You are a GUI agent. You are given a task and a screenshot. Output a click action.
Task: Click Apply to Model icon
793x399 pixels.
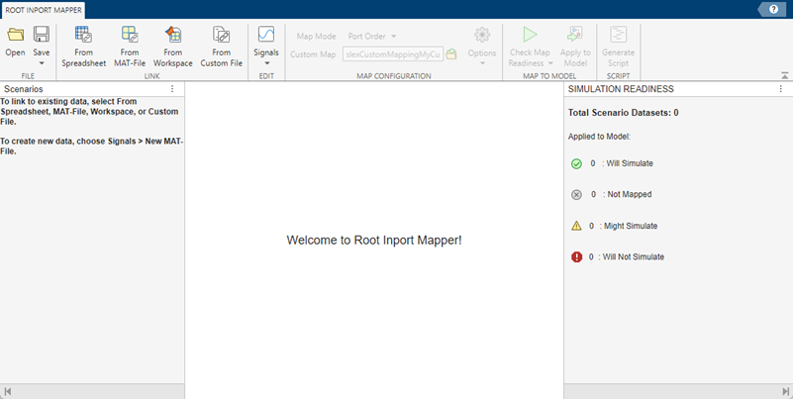point(575,36)
